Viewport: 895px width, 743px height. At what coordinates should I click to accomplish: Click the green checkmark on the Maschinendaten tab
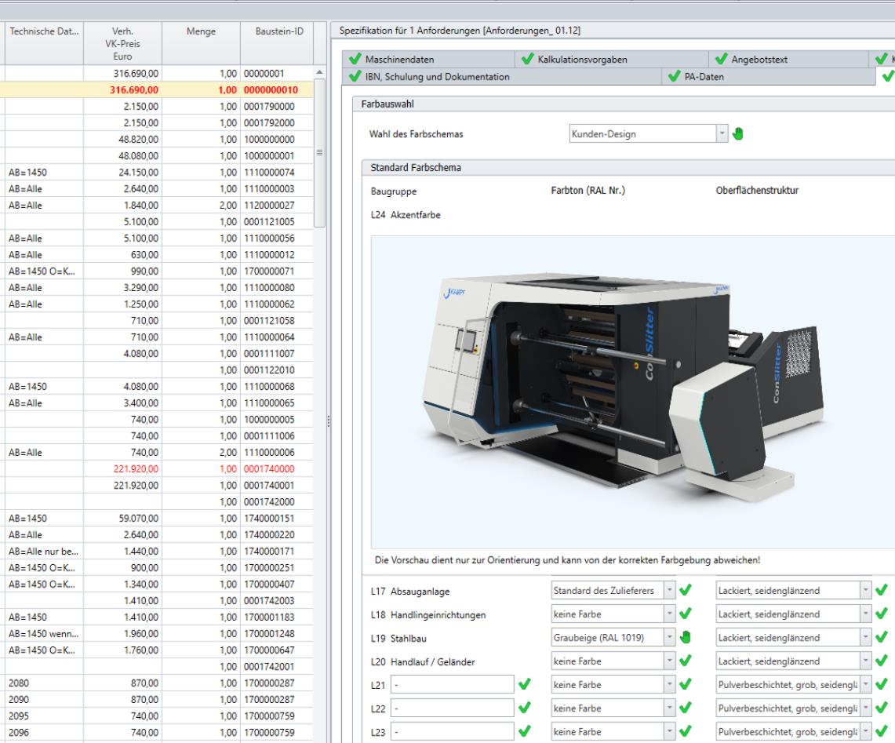click(354, 60)
